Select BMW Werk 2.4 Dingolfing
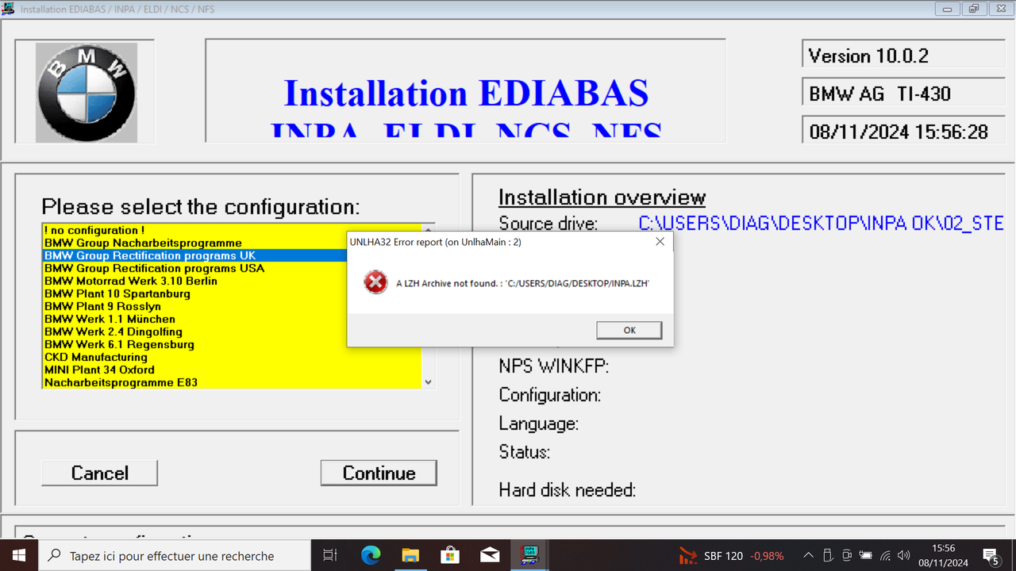Image resolution: width=1016 pixels, height=571 pixels. 232,331
